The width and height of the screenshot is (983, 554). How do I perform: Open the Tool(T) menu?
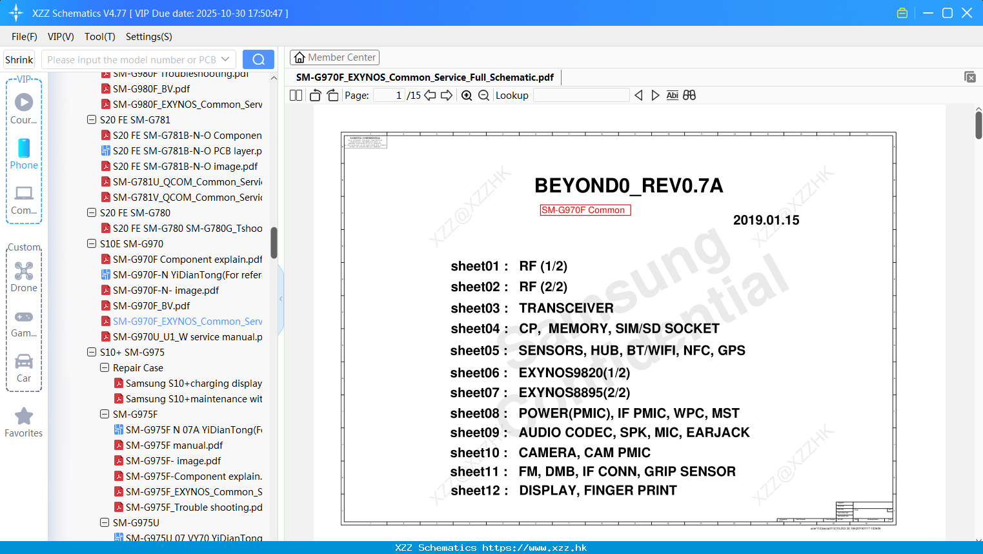coord(99,37)
